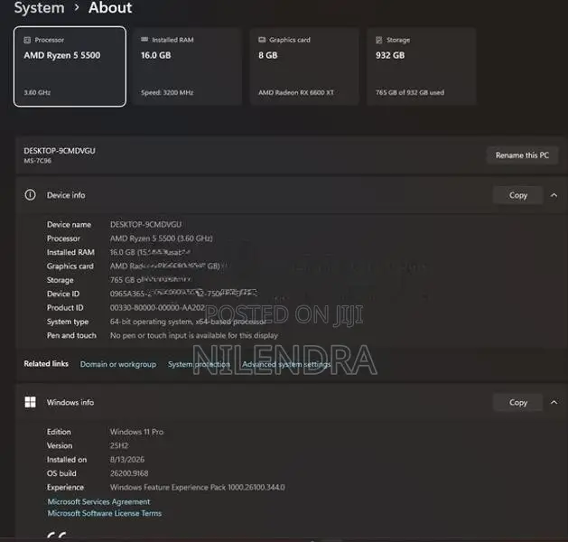Image resolution: width=568 pixels, height=542 pixels.
Task: Copy the Device info details
Action: tap(518, 195)
